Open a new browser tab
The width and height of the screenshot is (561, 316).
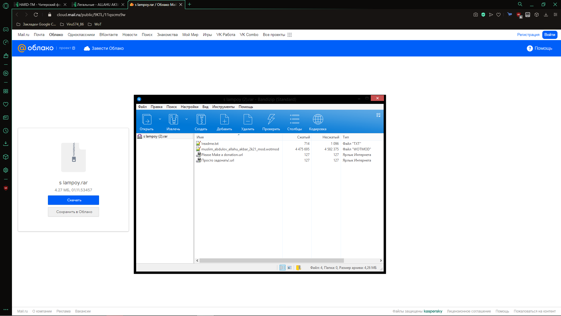tap(189, 4)
